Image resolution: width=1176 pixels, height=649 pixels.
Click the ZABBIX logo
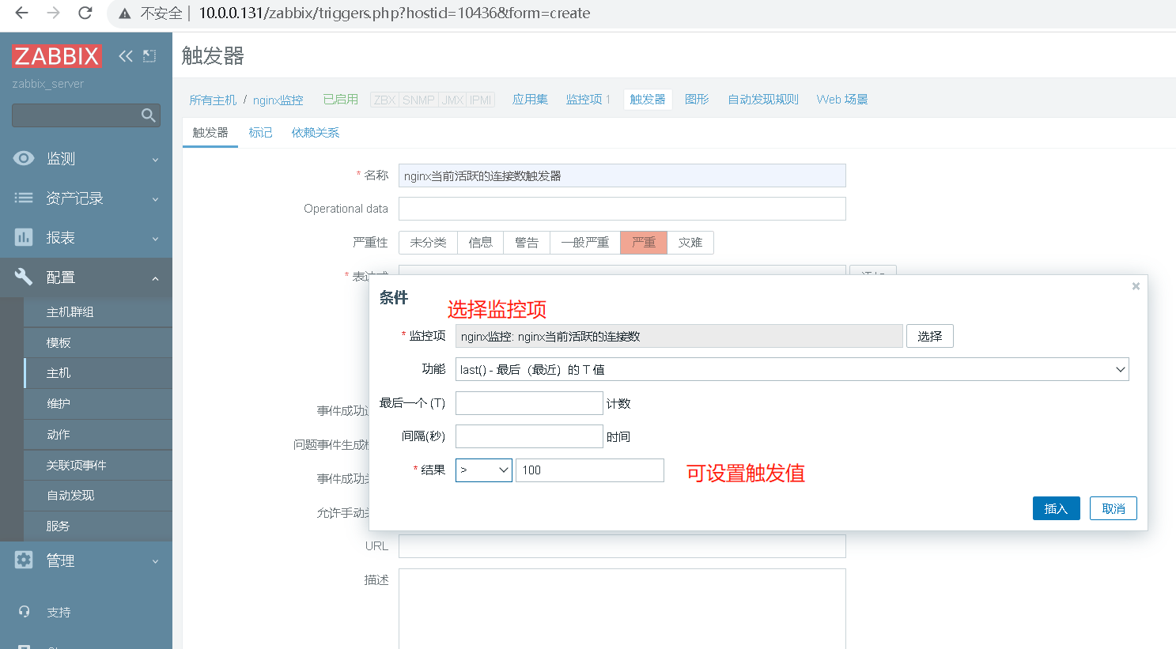[x=57, y=56]
